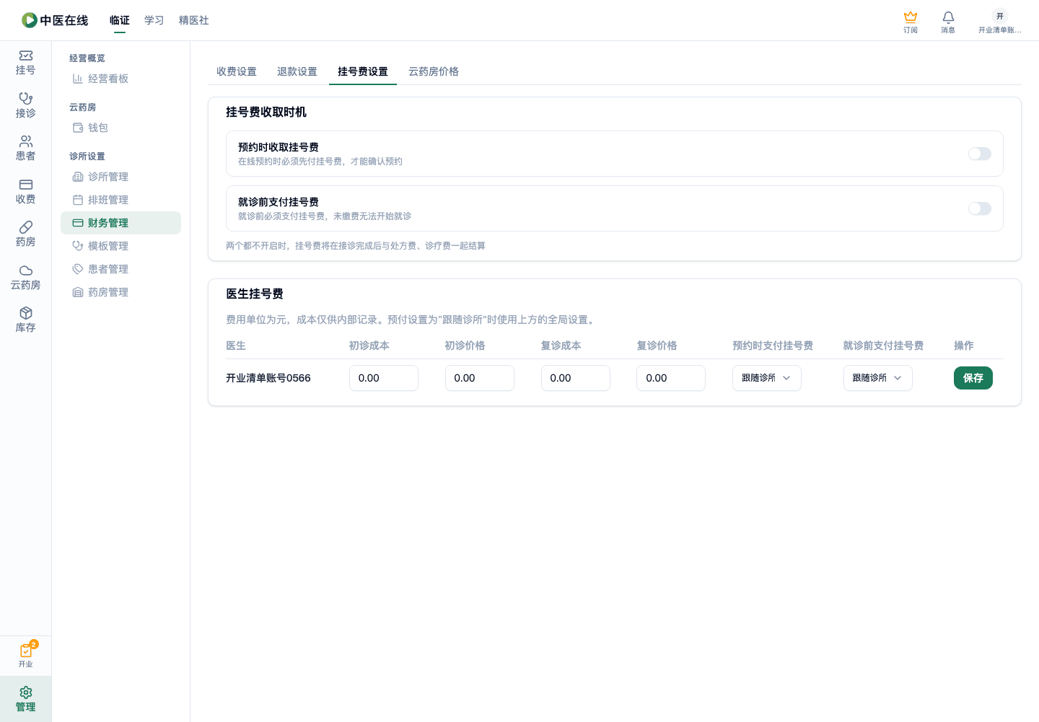Click the 初诊成本 input field
Viewport: 1039px width, 722px height.
pyautogui.click(x=384, y=378)
